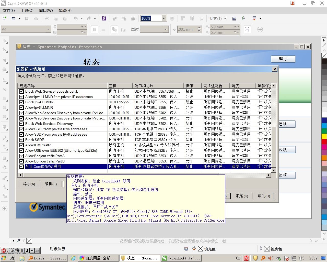
Task: Expand the Open button dropdown arrow
Action: (19, 18)
